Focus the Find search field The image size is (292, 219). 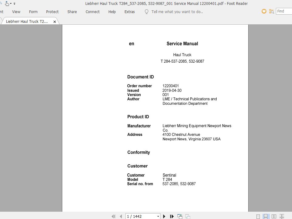click(x=284, y=11)
